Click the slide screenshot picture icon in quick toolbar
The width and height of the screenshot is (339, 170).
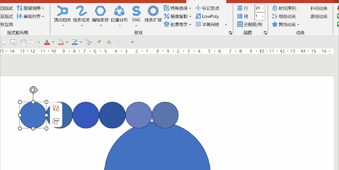(x=14, y=42)
